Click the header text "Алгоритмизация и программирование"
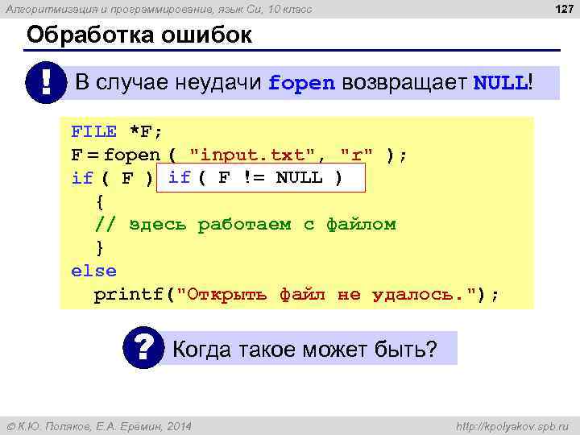Screen dimensions: 580x435 (110, 9)
